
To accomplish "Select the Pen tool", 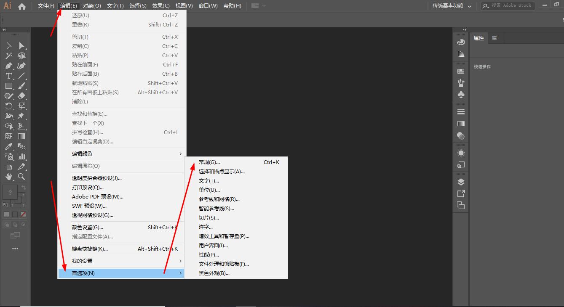I will [x=8, y=66].
